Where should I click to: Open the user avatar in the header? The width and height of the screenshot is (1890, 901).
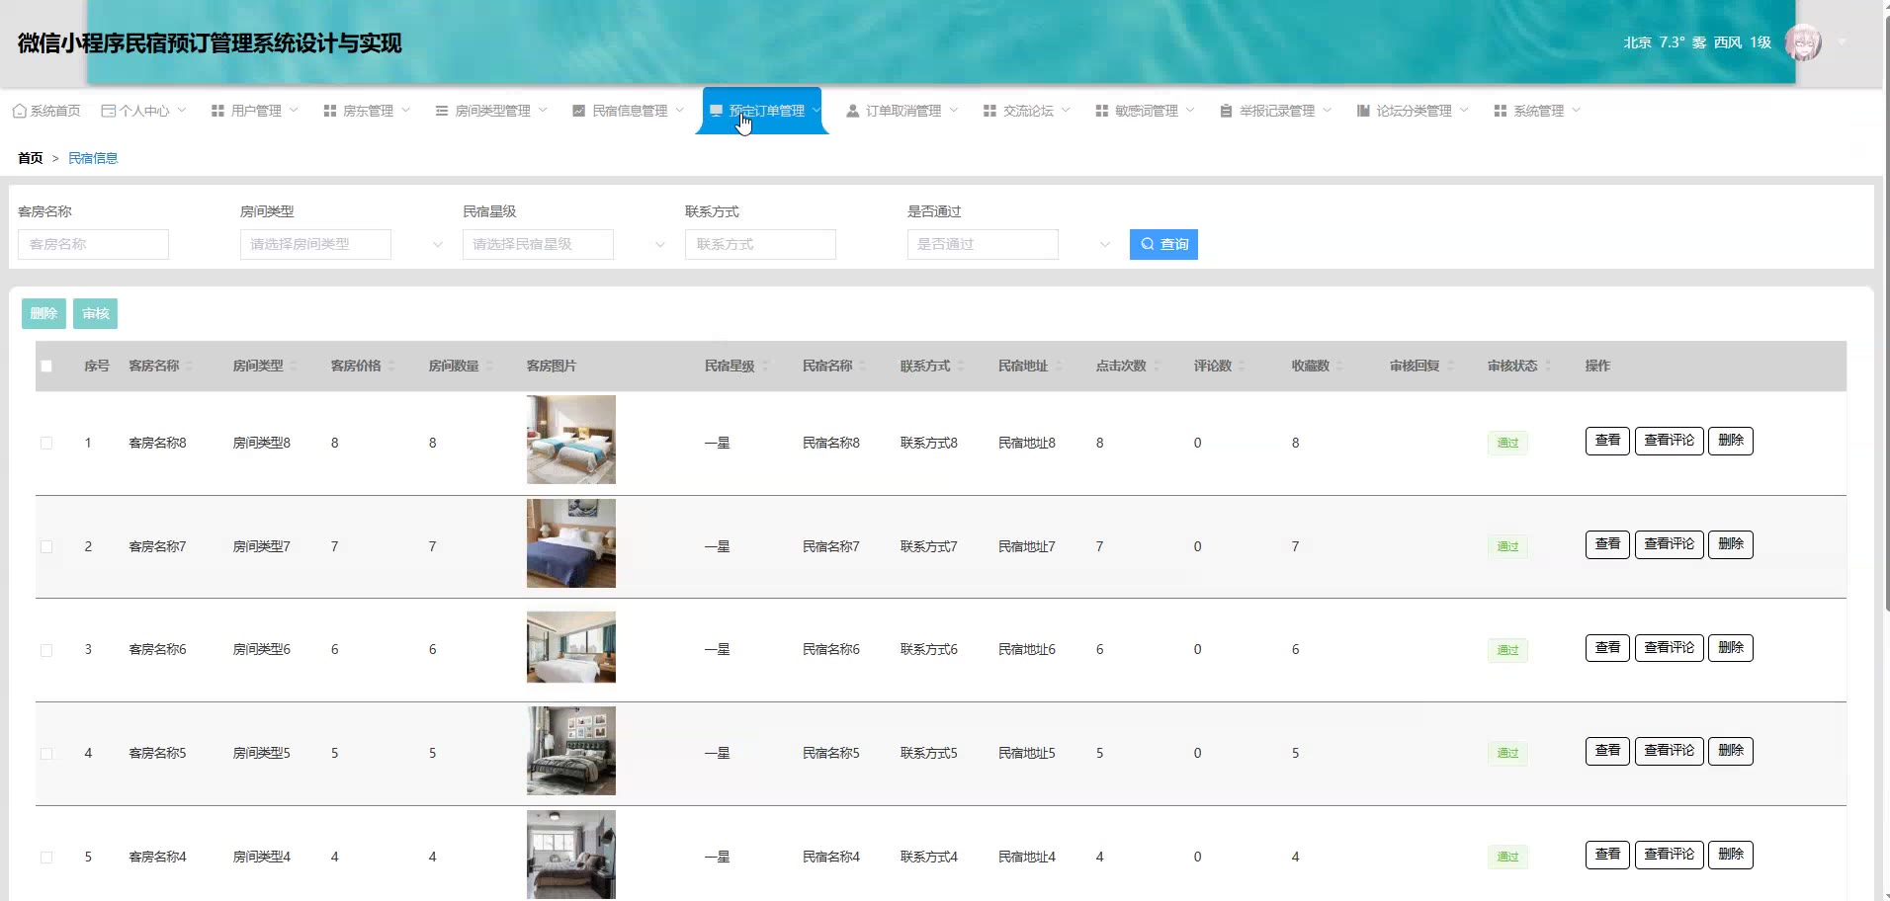point(1803,42)
